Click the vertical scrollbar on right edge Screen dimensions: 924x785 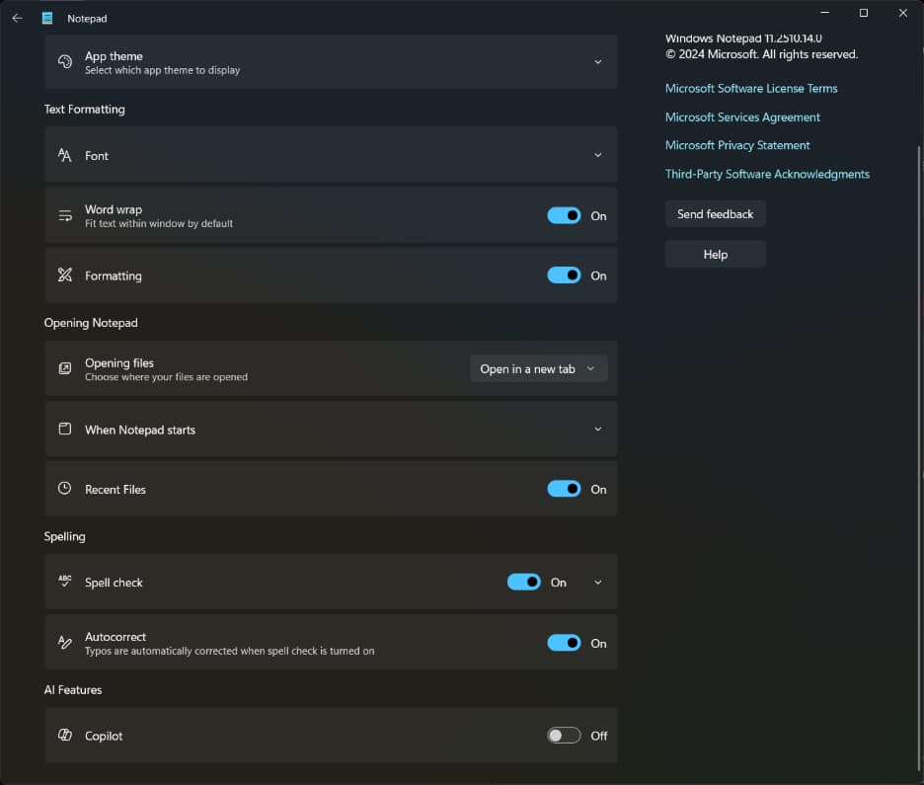(919, 460)
